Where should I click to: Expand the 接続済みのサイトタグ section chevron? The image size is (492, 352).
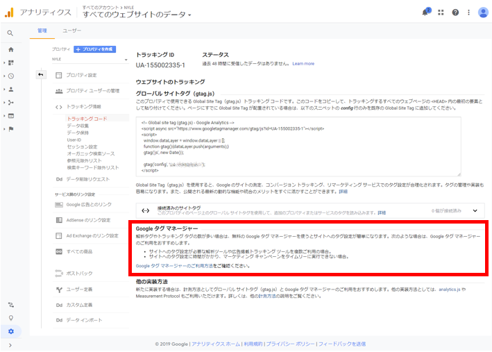click(x=475, y=210)
